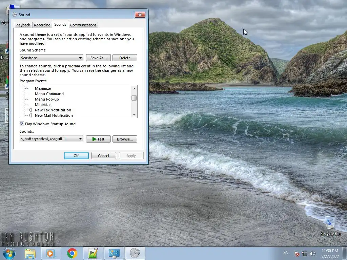Click the Program Events scrollbar thumb

pos(134,98)
